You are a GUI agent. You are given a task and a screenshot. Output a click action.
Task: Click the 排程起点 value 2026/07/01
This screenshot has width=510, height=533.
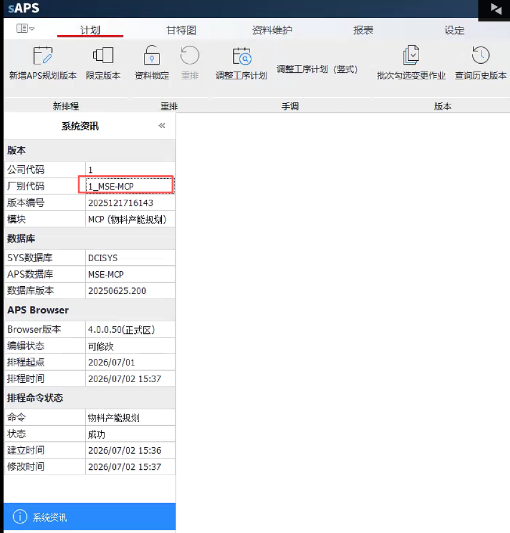130,362
